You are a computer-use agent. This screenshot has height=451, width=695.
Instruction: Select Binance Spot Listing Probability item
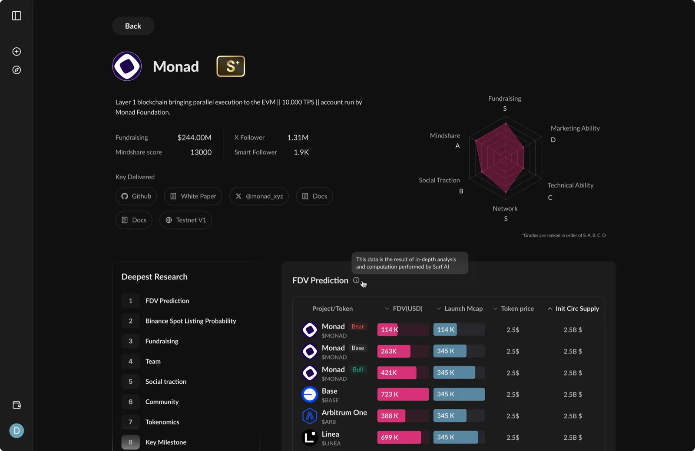coord(185,321)
